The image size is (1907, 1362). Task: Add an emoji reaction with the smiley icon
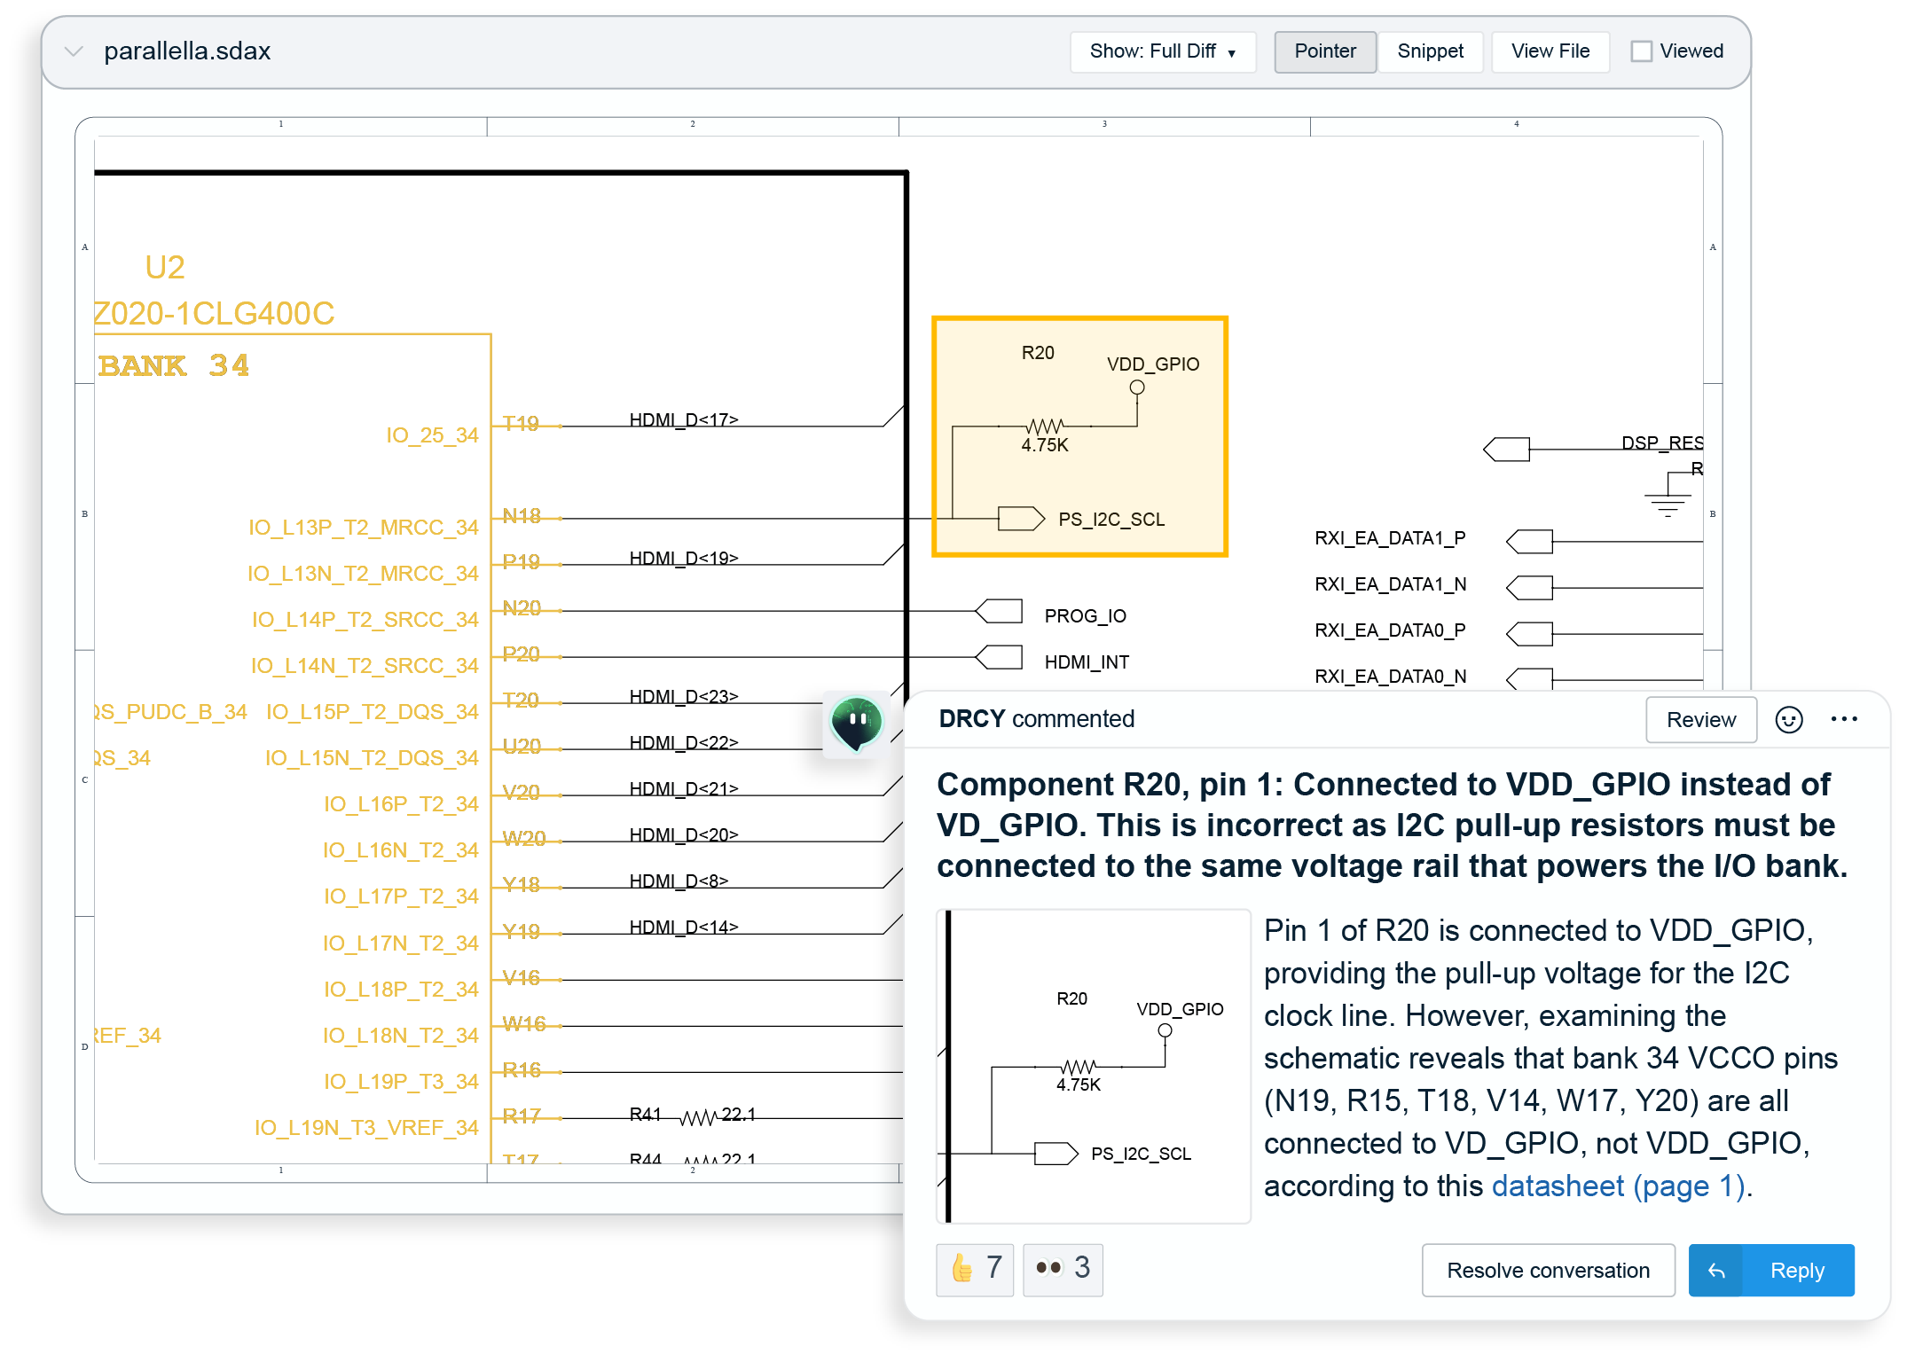1789,720
